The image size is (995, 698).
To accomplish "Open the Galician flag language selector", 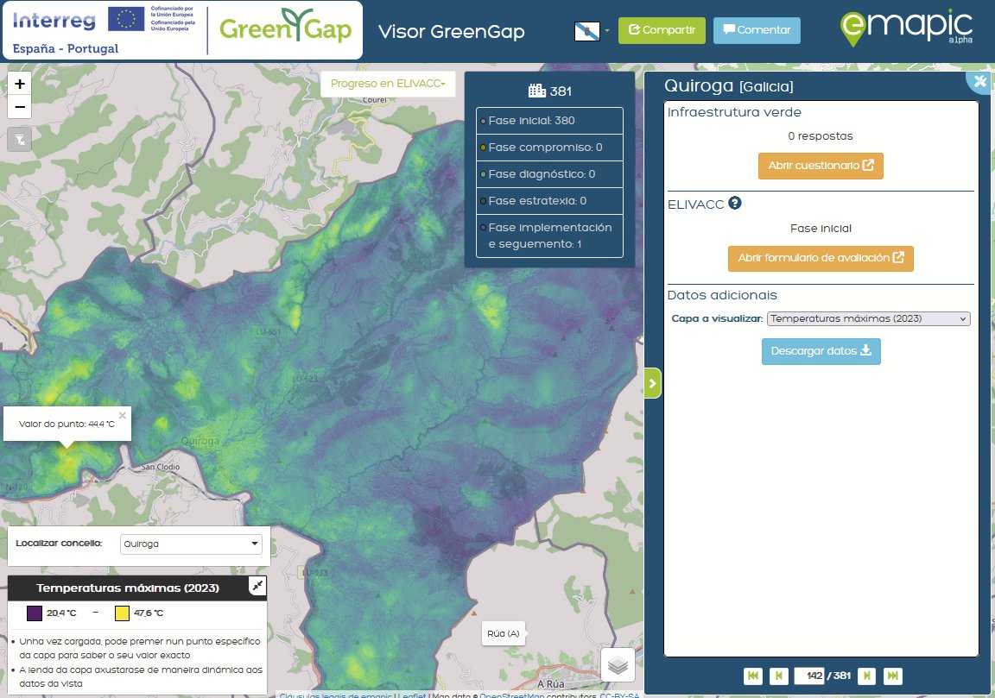I will pos(591,30).
